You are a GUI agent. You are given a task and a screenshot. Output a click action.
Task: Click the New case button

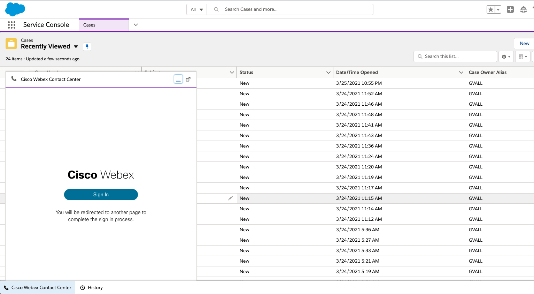(524, 44)
